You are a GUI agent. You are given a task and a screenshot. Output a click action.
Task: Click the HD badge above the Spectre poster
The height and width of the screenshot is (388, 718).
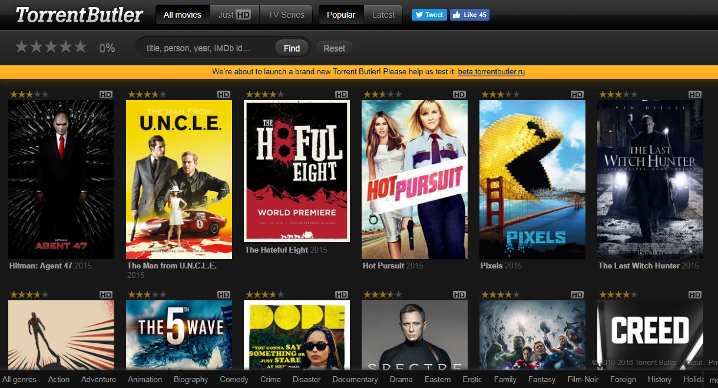click(459, 294)
